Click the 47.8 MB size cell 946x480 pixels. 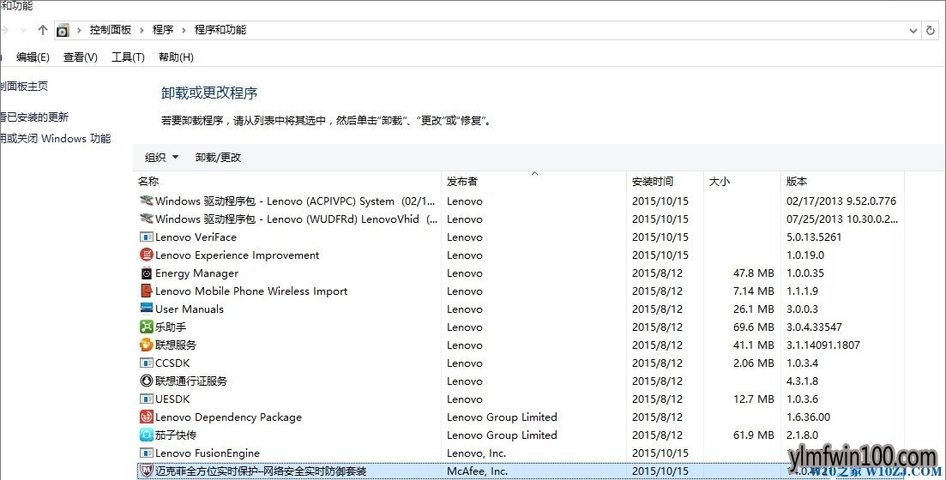[754, 273]
